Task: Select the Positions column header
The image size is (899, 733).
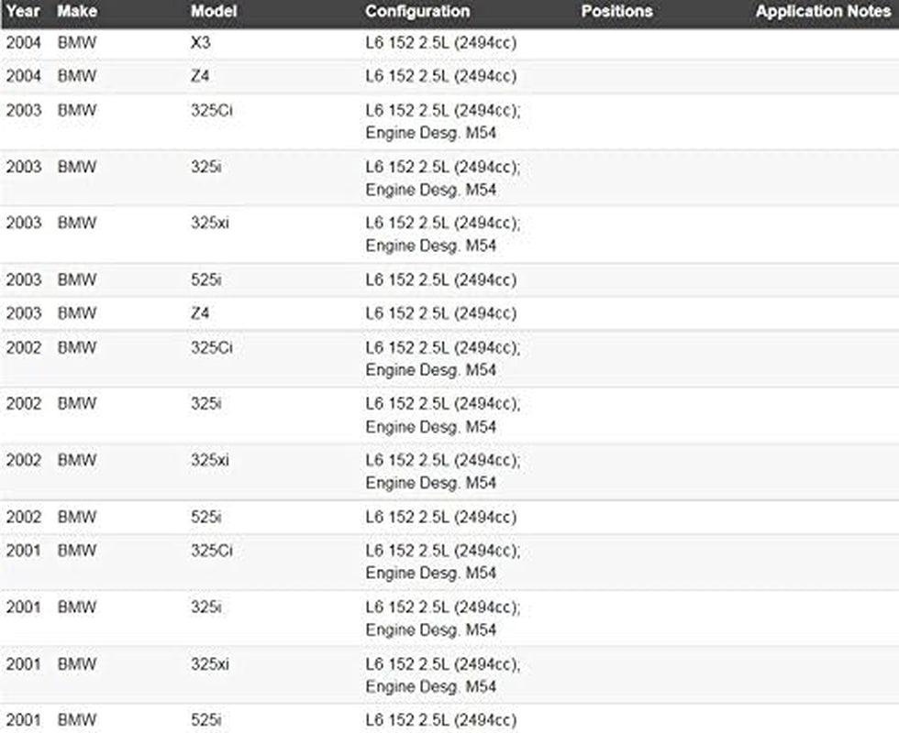Action: click(x=616, y=12)
